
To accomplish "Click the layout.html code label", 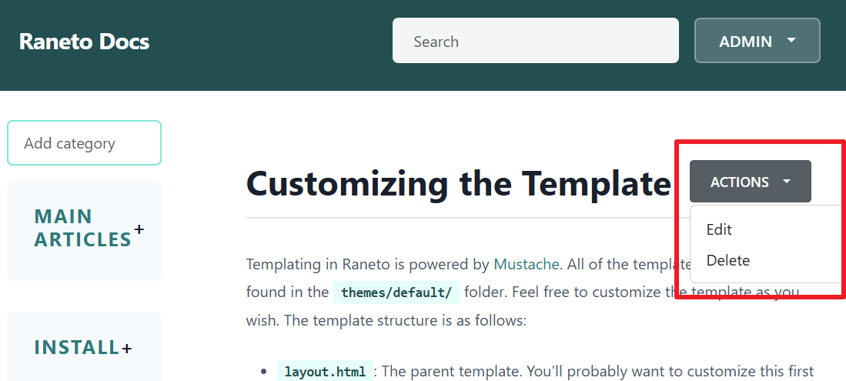I will pyautogui.click(x=325, y=372).
